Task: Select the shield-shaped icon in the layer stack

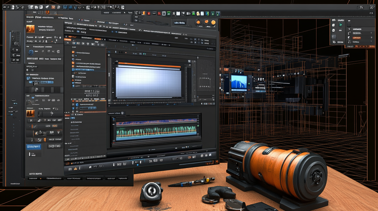Action: pos(73,59)
